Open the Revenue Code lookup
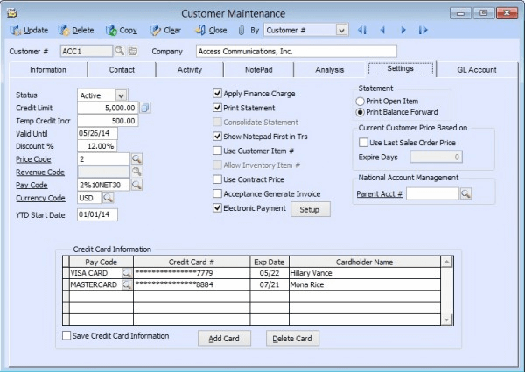The height and width of the screenshot is (372, 525). click(x=136, y=172)
